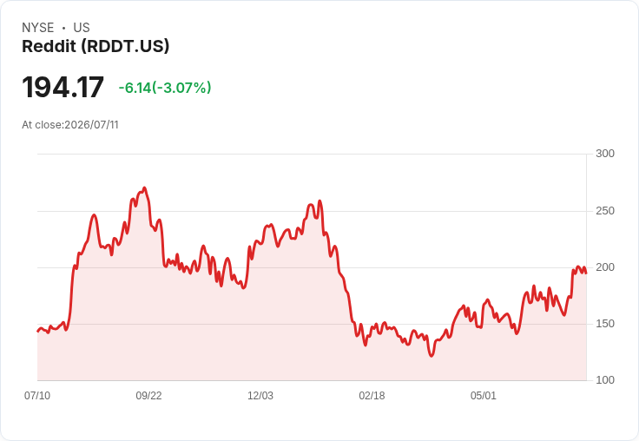639x441 pixels.
Task: Click the 07/10 x-axis date label
Action: tap(37, 395)
